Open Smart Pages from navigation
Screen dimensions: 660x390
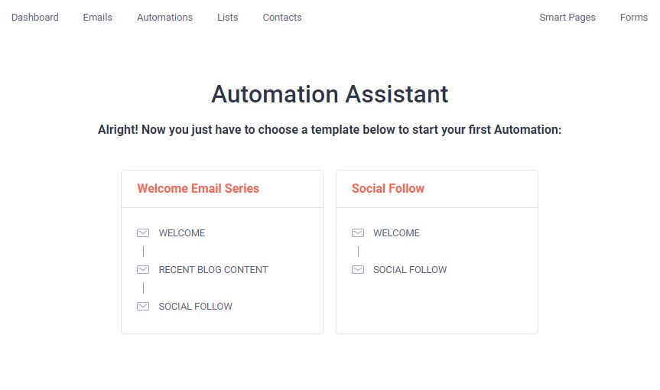click(567, 18)
